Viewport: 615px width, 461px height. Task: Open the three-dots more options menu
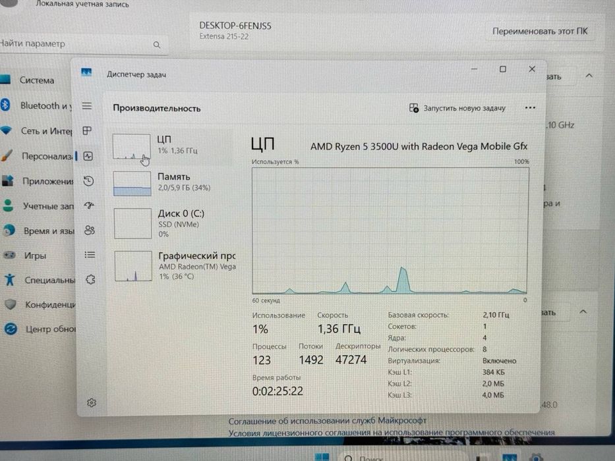click(530, 108)
